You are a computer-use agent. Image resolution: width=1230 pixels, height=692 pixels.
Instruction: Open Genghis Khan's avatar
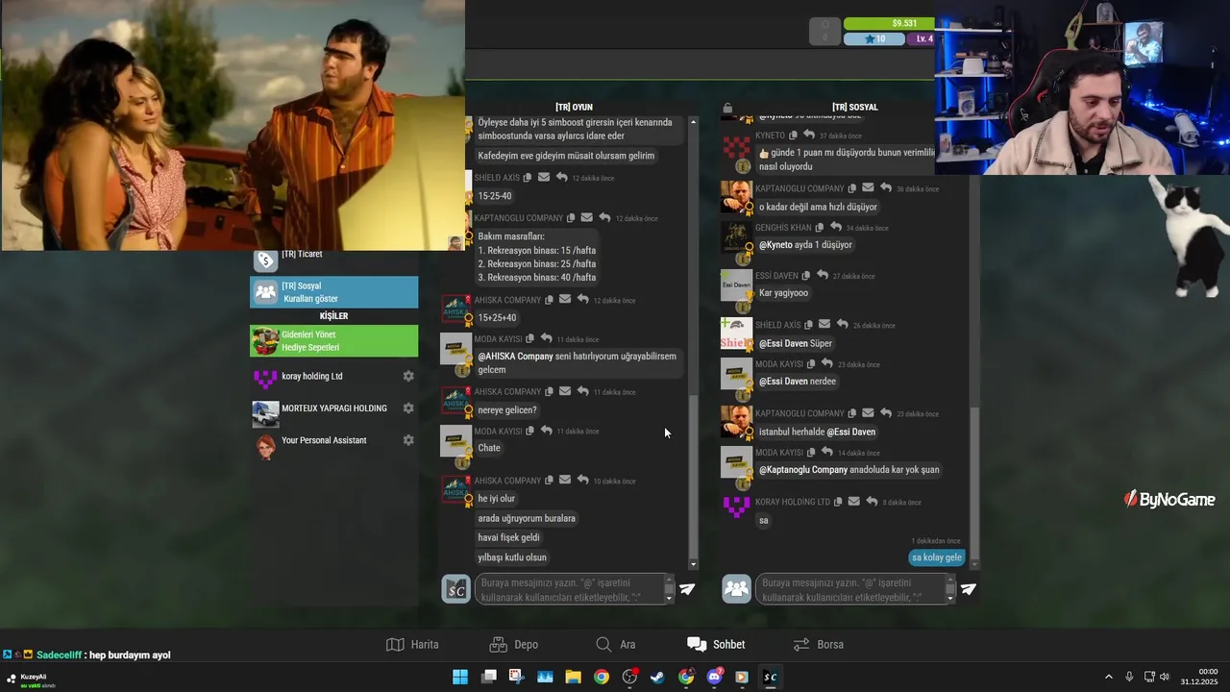(736, 236)
